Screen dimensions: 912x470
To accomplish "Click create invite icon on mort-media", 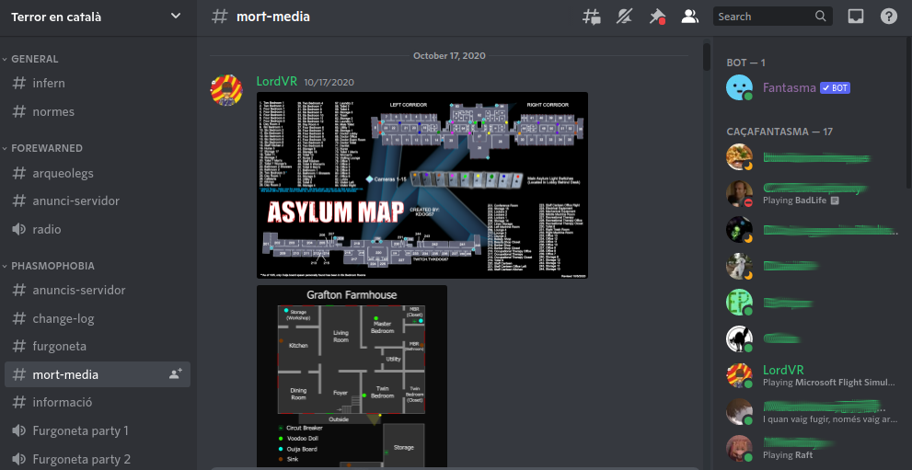I will pyautogui.click(x=176, y=374).
